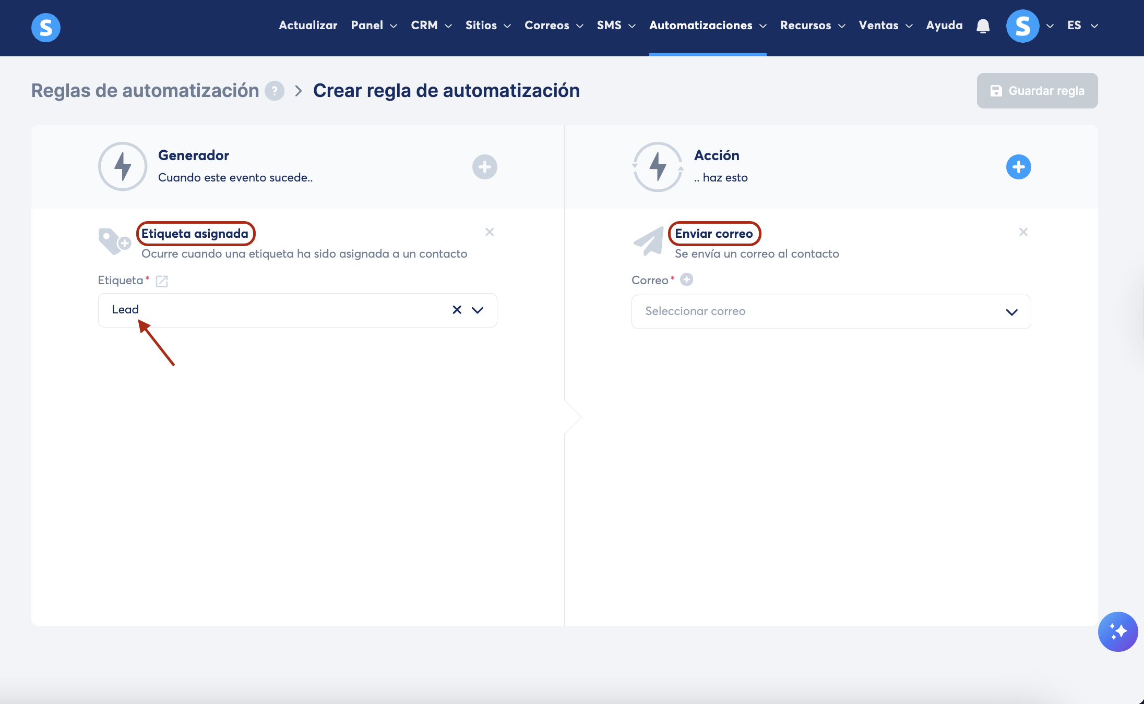Click the Actualizar link
1144x704 pixels.
(x=308, y=26)
